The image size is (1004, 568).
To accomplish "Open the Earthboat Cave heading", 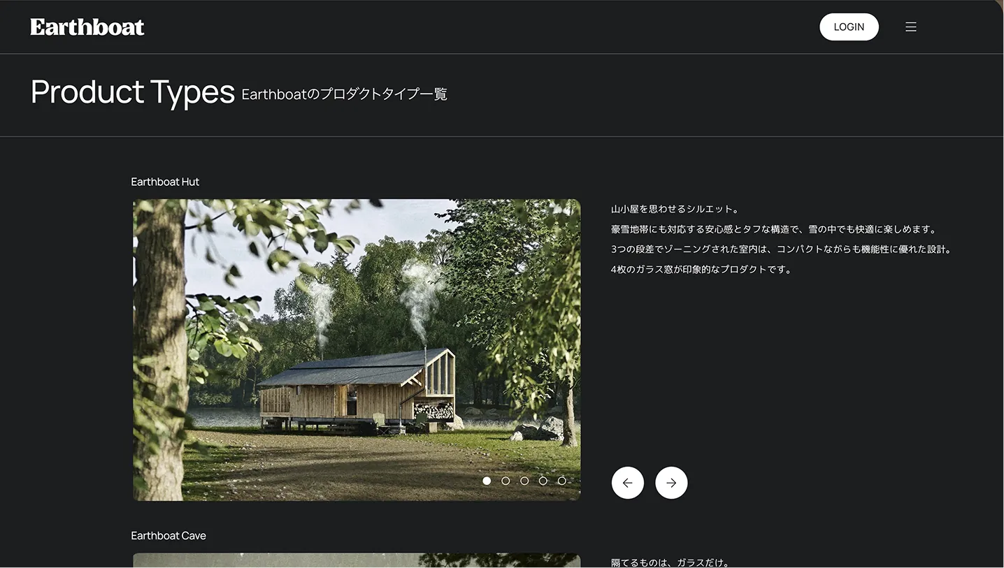I will [168, 536].
